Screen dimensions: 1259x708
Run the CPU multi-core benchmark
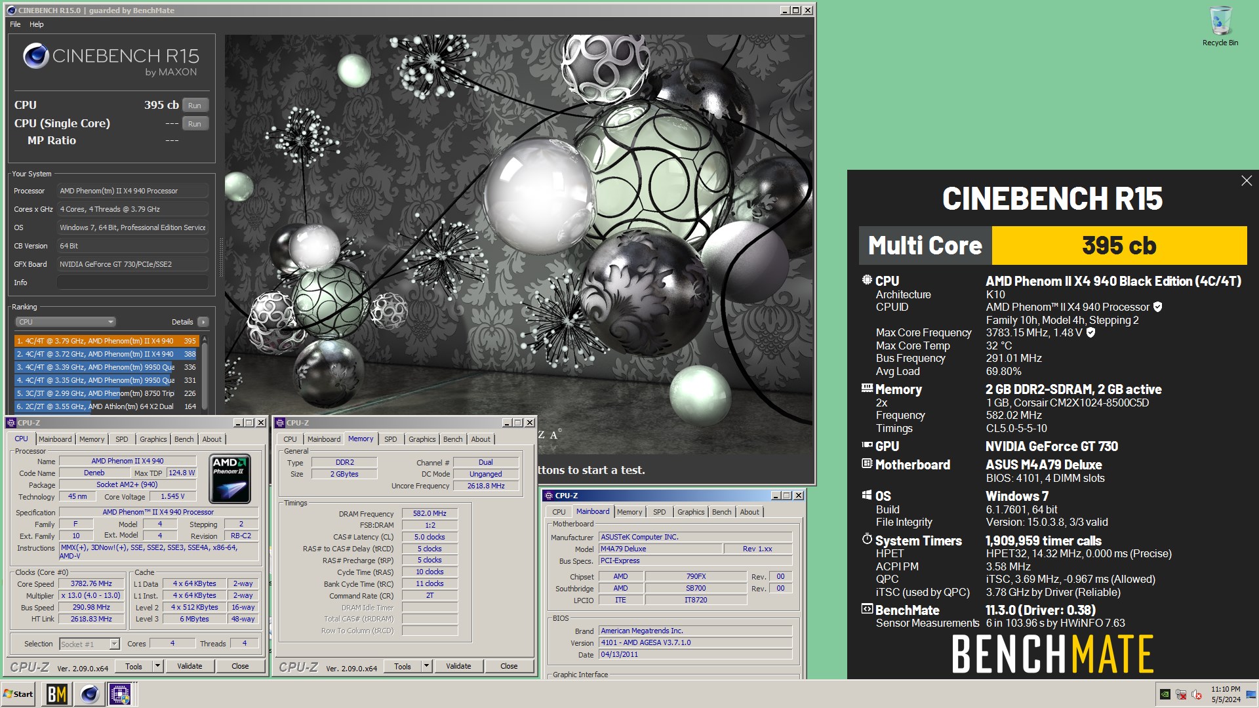point(195,106)
